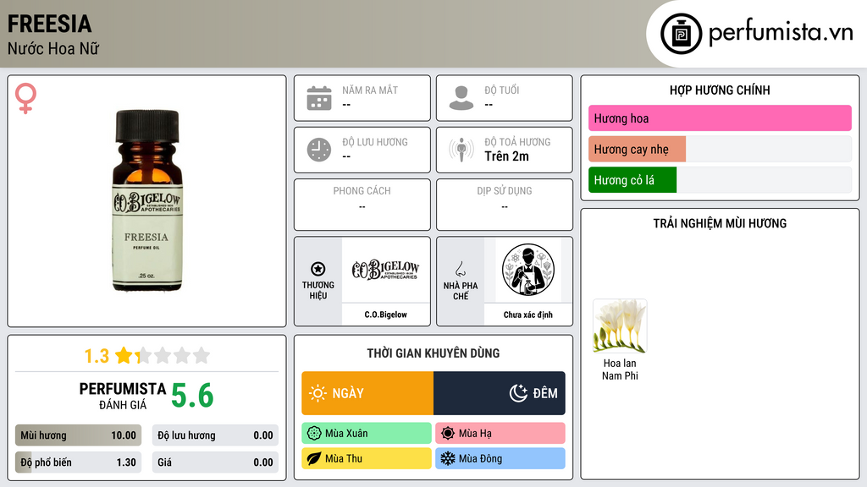The image size is (867, 487).
Task: Click the HỢP HƯƠNG CHÍNH heading
Action: coord(720,90)
